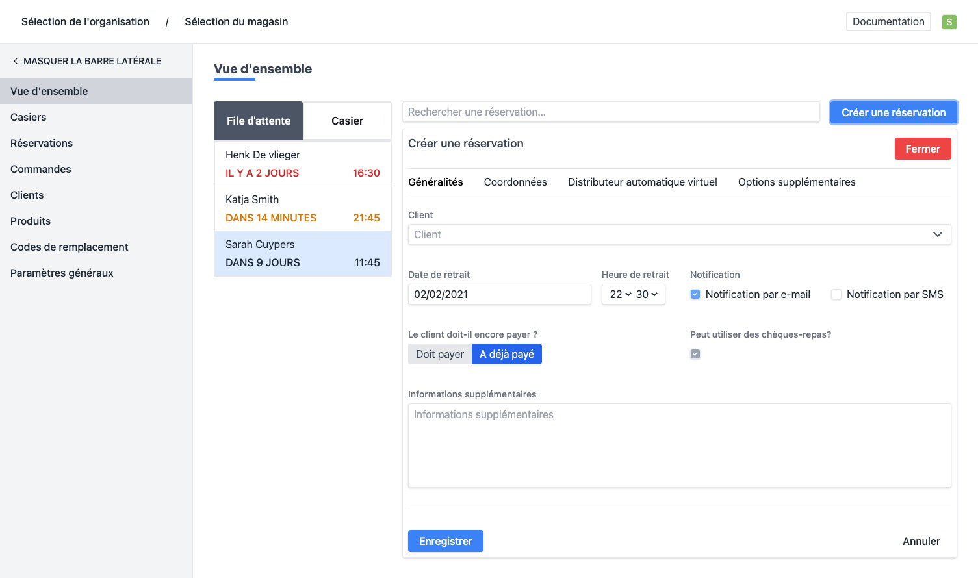Open the hour selector showing 22
978x578 pixels.
click(x=620, y=294)
